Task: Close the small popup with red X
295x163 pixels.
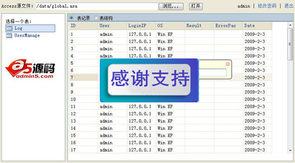Action: pyautogui.click(x=227, y=64)
